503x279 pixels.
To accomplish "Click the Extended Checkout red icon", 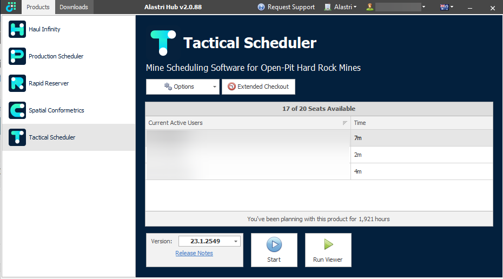I will click(x=231, y=87).
